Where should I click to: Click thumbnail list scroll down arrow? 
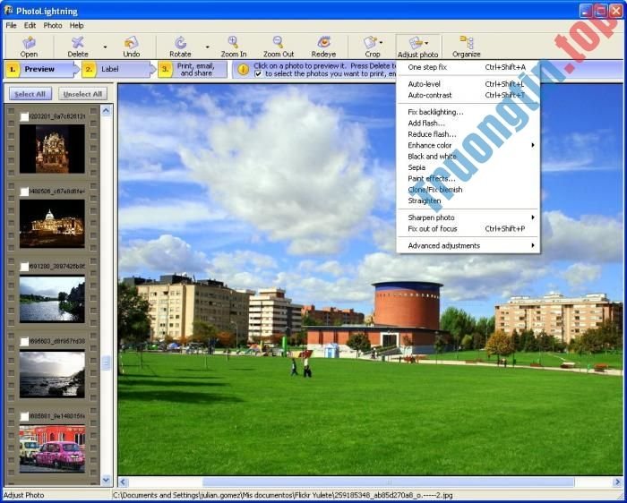(106, 479)
